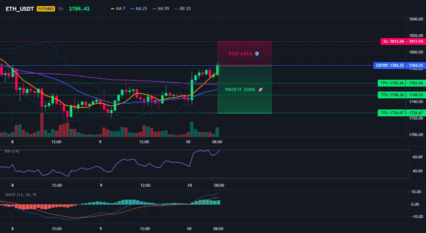426x233 pixels.
Task: Click the ENTRY: 1784.25 price label
Action: [390, 65]
